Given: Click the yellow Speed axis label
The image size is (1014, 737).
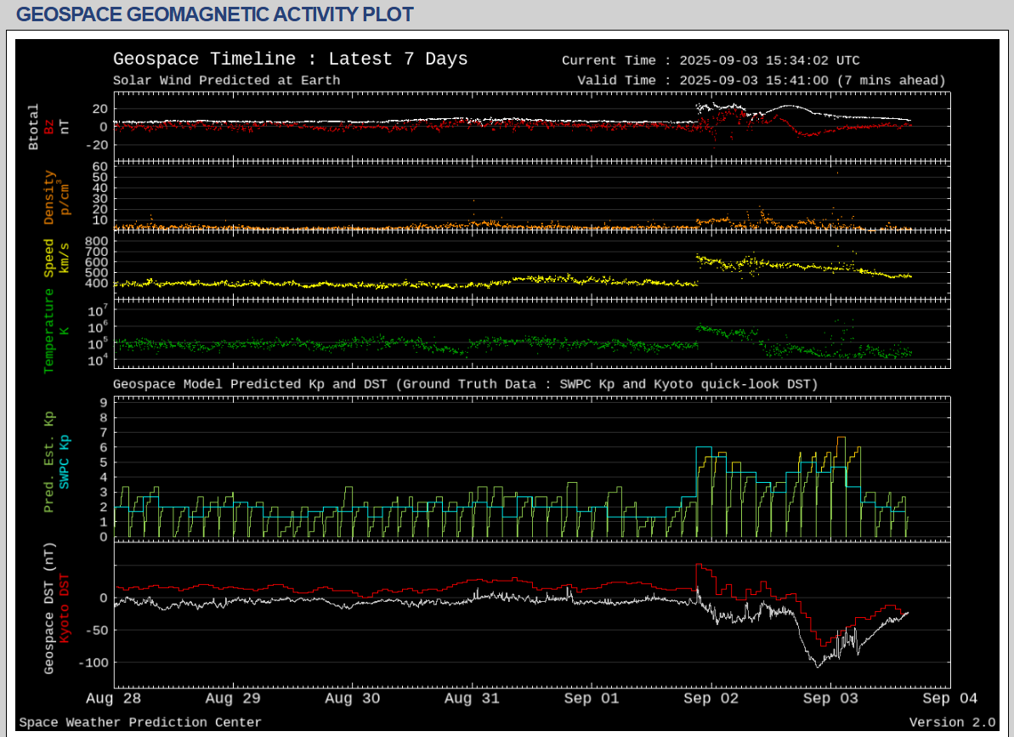Looking at the screenshot, I should click(x=48, y=258).
